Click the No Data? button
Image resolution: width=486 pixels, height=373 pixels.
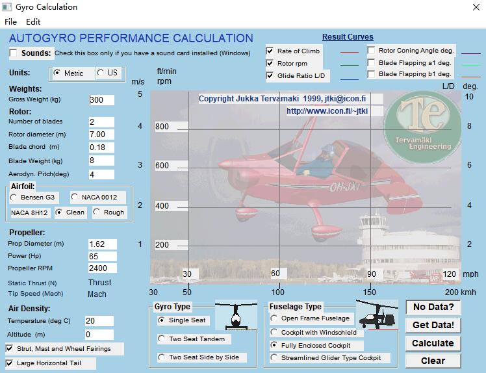pos(433,307)
